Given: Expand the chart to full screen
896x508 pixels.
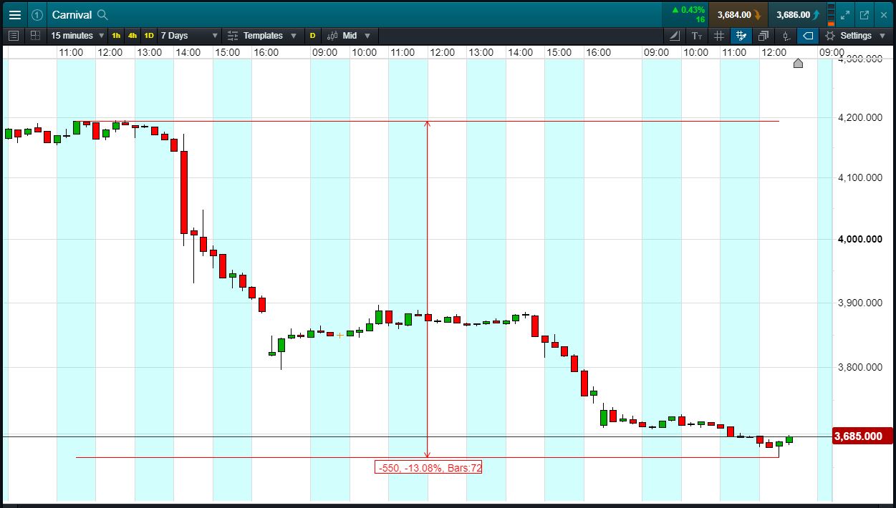Looking at the screenshot, I should coord(845,14).
